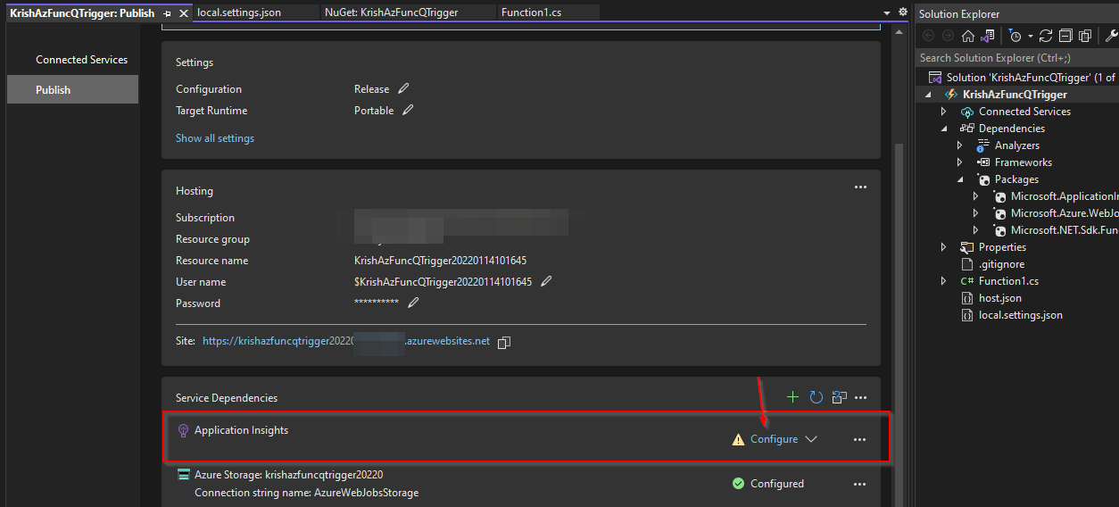Open Application Insights Configure dropdown arrow
The image size is (1119, 507).
[x=810, y=439]
